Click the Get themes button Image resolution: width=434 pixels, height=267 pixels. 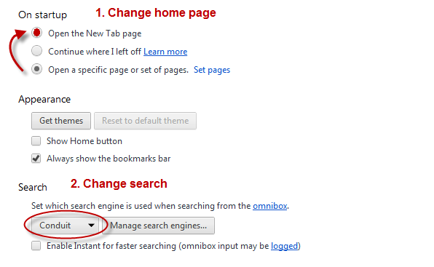pos(61,121)
